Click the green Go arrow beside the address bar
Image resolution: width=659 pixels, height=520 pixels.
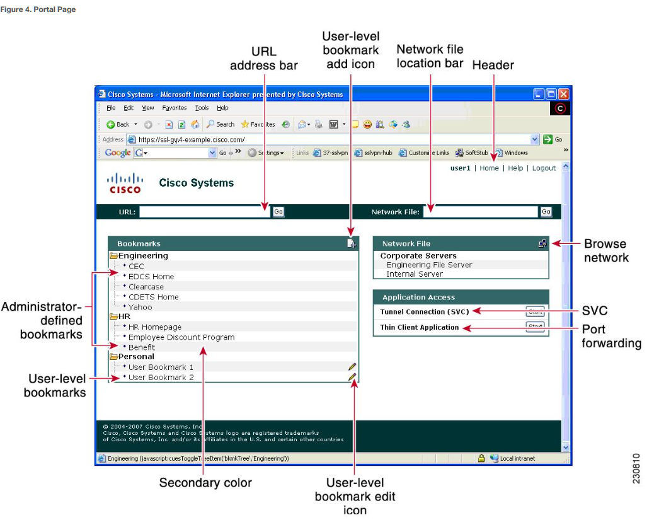point(547,139)
